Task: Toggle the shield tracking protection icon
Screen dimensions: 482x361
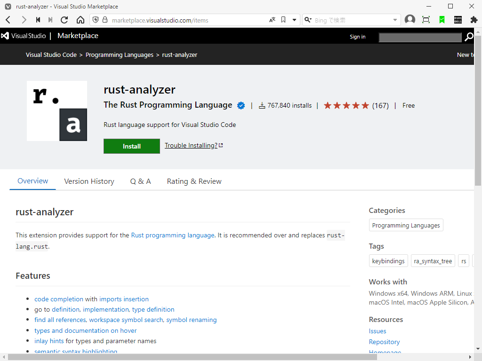Action: point(97,20)
